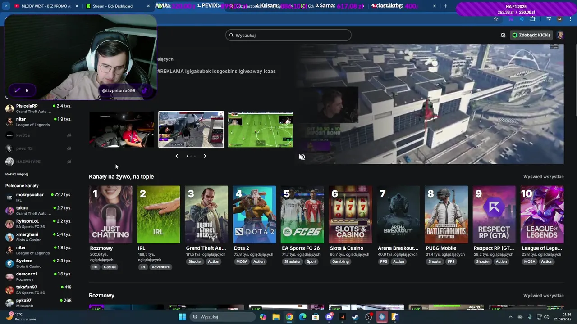This screenshot has width=577, height=324.
Task: Click the microphone icon in system tray
Action: click(x=530, y=317)
